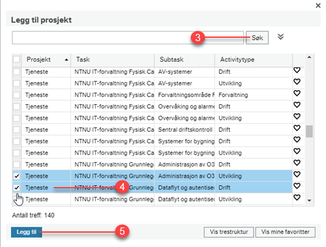Click Dataflyt og autentiser cell in Utvikling row
This screenshot has height=247, width=326.
click(185, 199)
